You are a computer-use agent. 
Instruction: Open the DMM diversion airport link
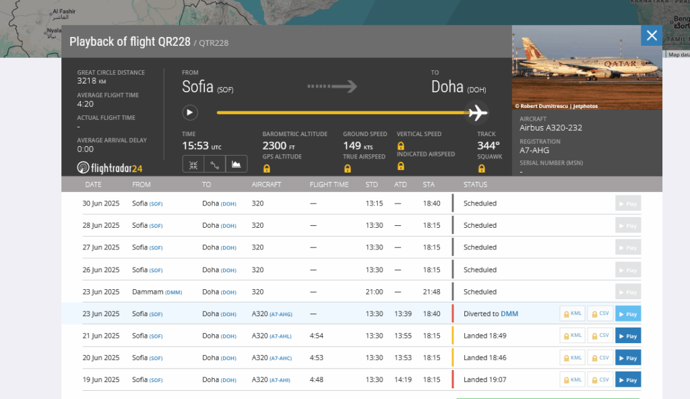(509, 313)
